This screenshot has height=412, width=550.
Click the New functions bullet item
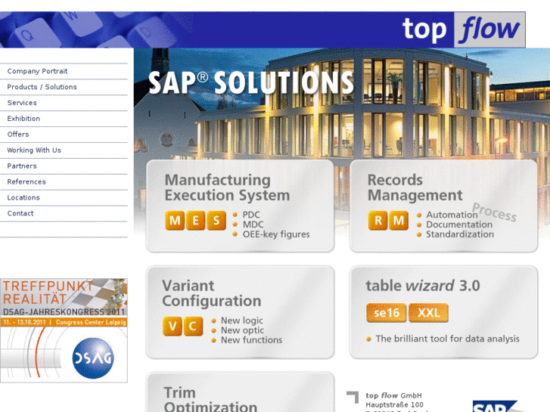point(251,340)
